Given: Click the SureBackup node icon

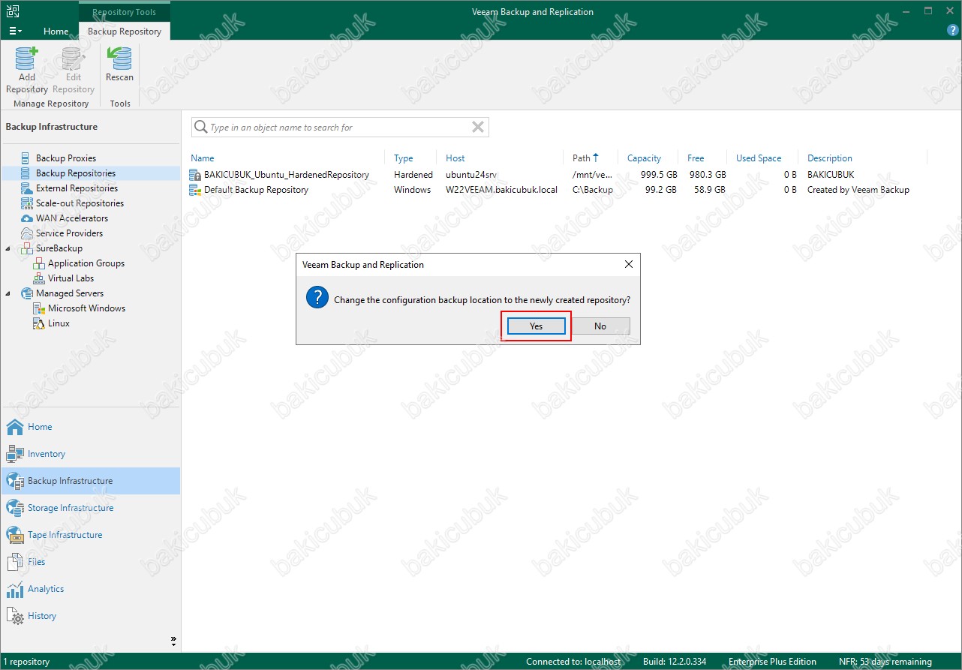Looking at the screenshot, I should pyautogui.click(x=27, y=248).
